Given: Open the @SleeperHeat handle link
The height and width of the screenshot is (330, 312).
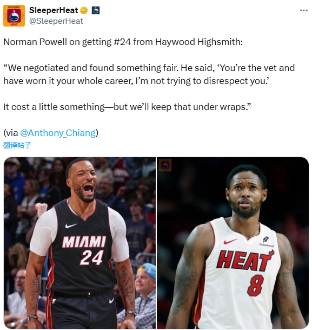Looking at the screenshot, I should 56,21.
